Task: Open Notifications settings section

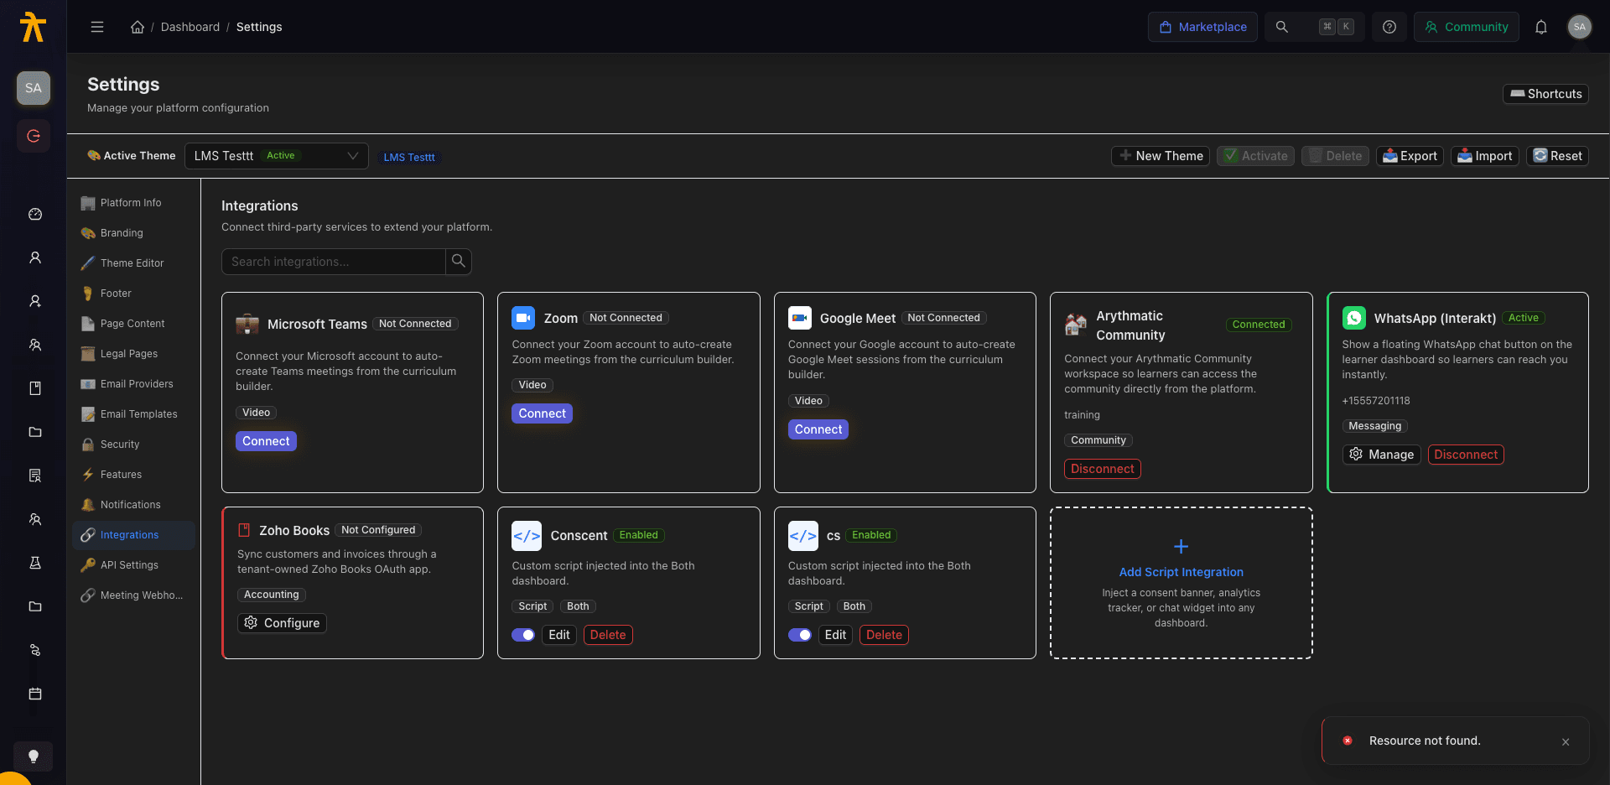Action: click(134, 505)
